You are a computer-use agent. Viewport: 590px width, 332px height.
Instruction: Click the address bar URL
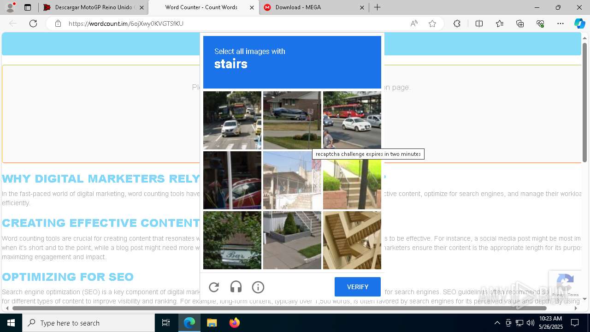tap(126, 24)
